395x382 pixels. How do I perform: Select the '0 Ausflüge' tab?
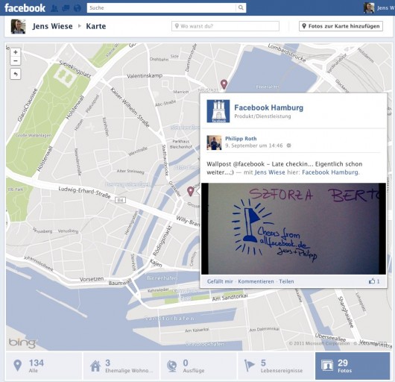point(198,366)
